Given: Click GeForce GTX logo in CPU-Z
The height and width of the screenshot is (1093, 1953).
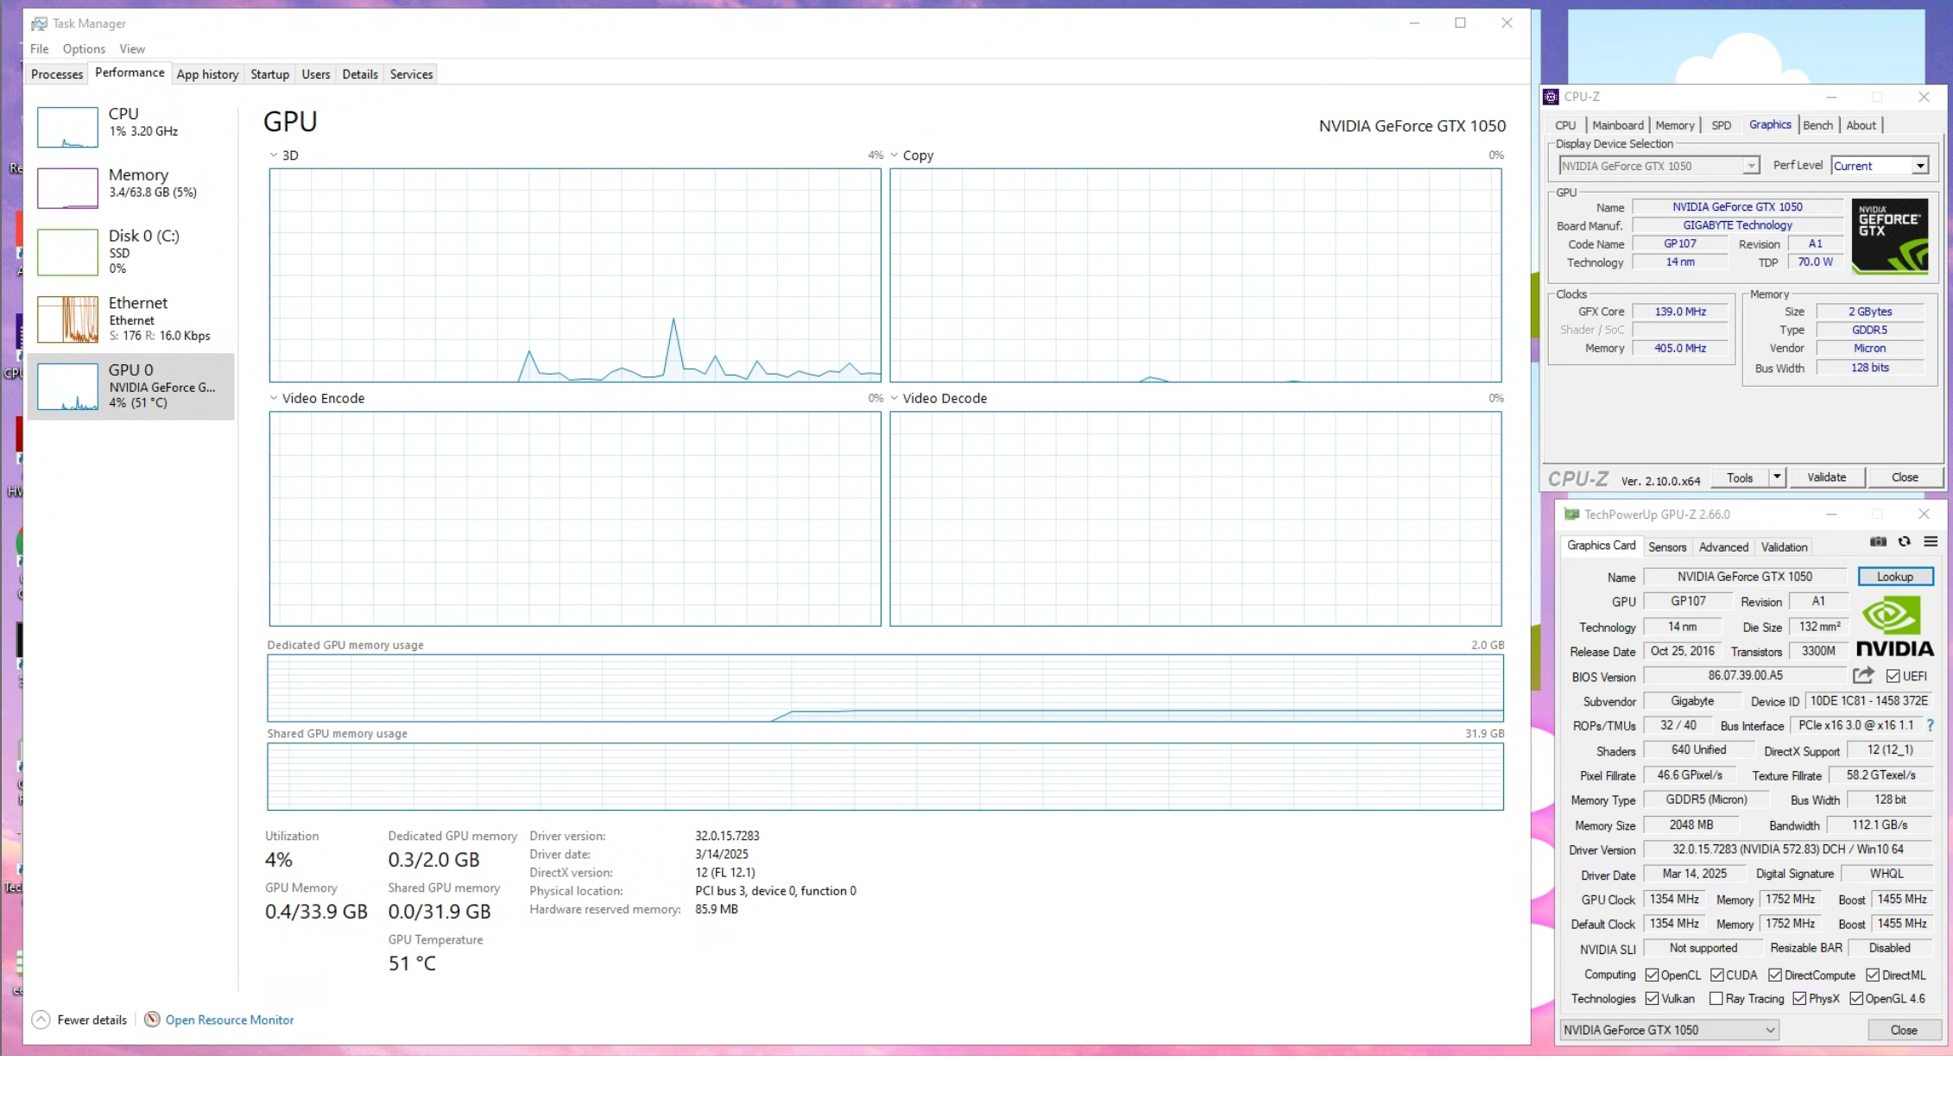Looking at the screenshot, I should click(x=1889, y=237).
